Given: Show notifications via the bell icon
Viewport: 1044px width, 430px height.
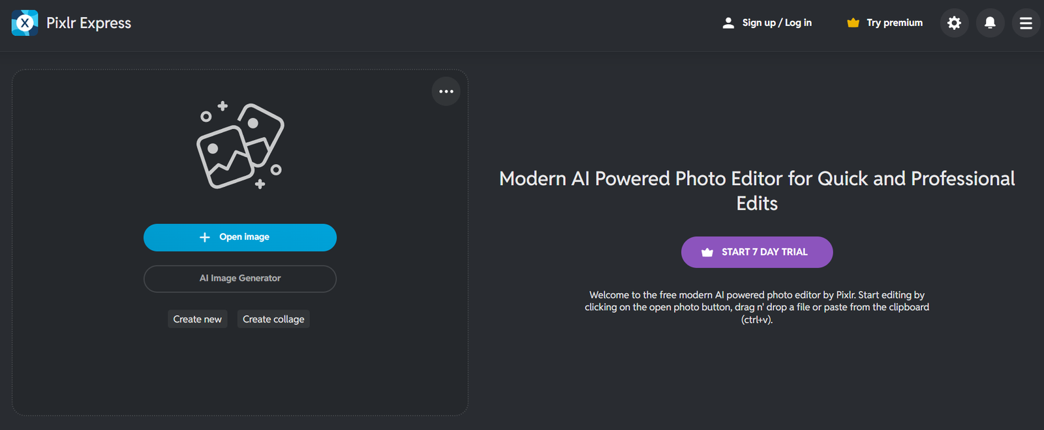Looking at the screenshot, I should pos(990,23).
